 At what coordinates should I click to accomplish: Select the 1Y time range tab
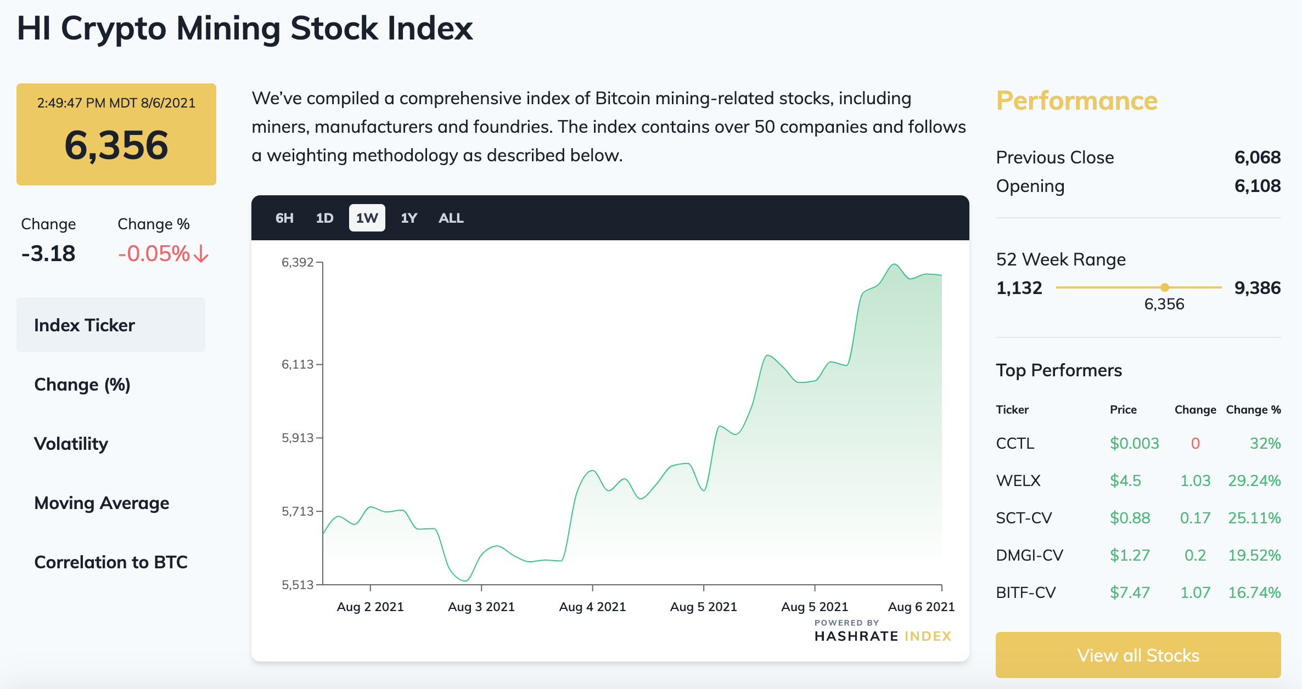pos(409,218)
